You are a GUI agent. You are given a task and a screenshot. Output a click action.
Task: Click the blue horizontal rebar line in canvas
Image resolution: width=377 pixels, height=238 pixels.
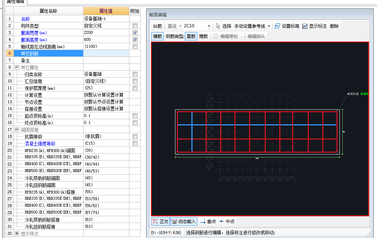257,125
